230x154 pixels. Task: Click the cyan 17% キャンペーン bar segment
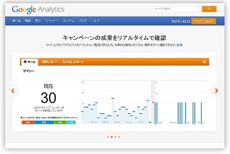click(x=71, y=122)
